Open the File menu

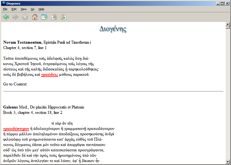[x=5, y=9]
